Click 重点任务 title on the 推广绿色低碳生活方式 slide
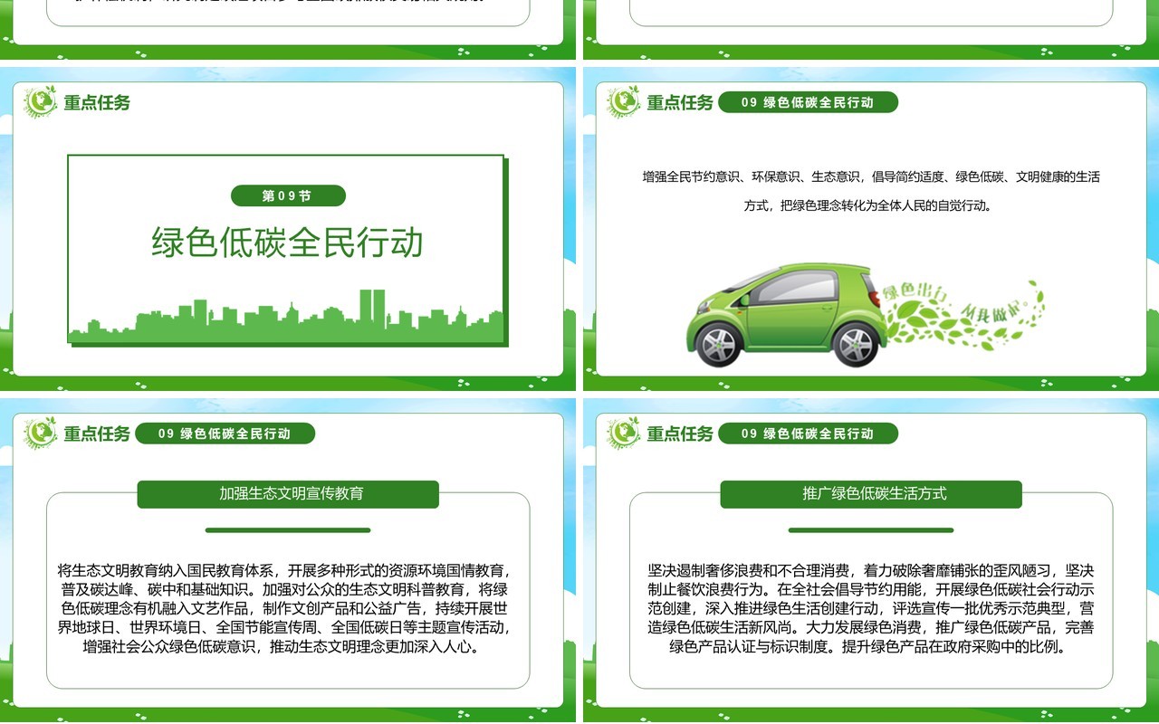 [680, 433]
